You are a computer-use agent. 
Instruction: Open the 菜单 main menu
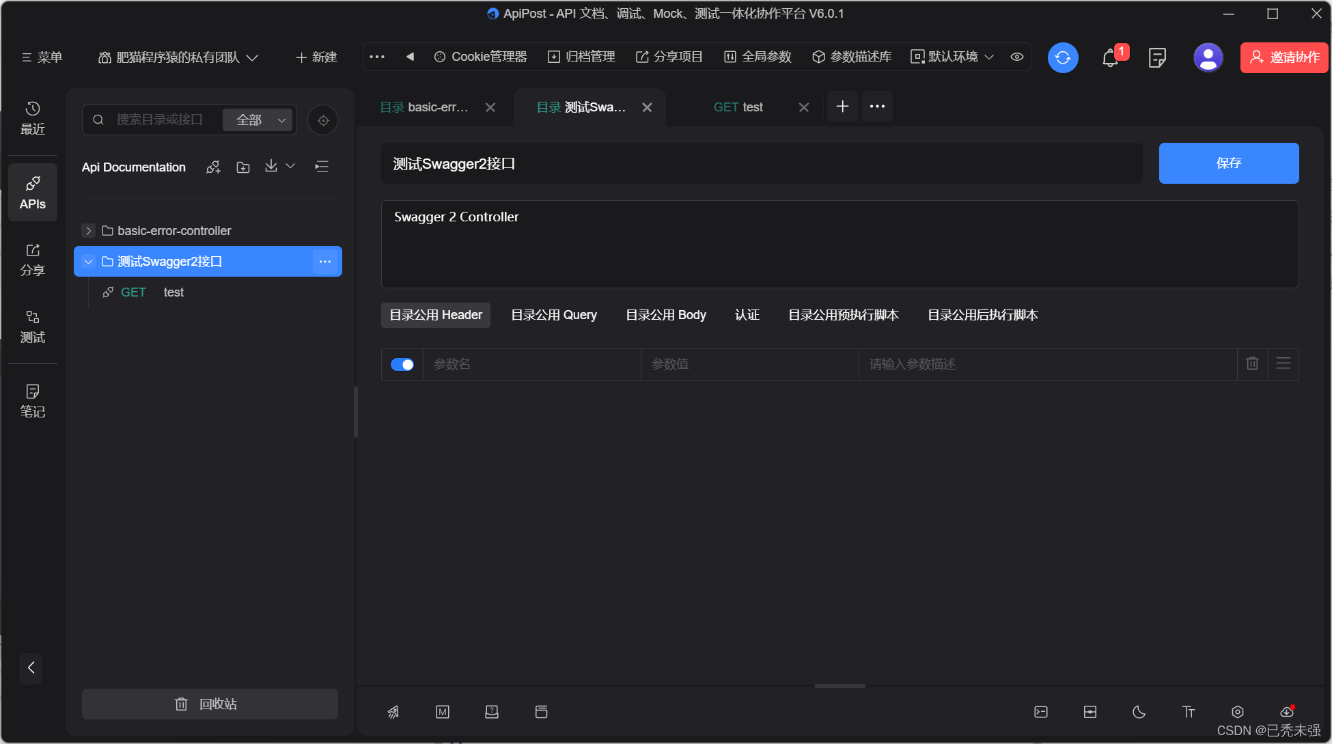coord(42,57)
